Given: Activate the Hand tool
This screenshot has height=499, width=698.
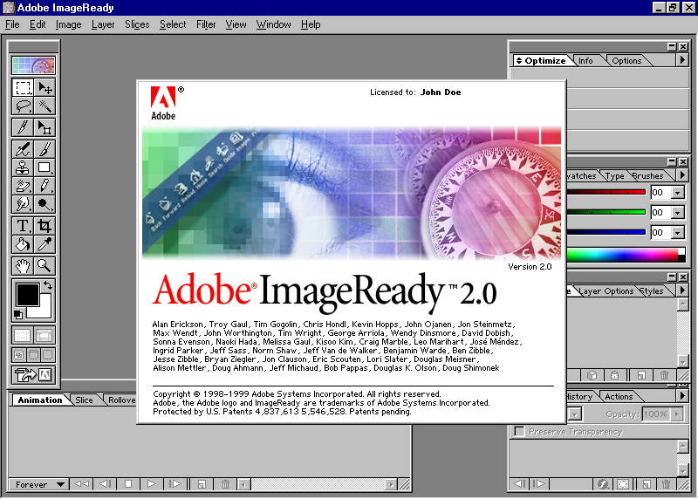Looking at the screenshot, I should pos(24,266).
